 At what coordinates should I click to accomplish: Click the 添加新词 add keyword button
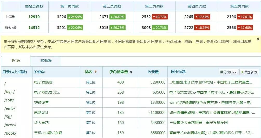(x=249, y=72)
